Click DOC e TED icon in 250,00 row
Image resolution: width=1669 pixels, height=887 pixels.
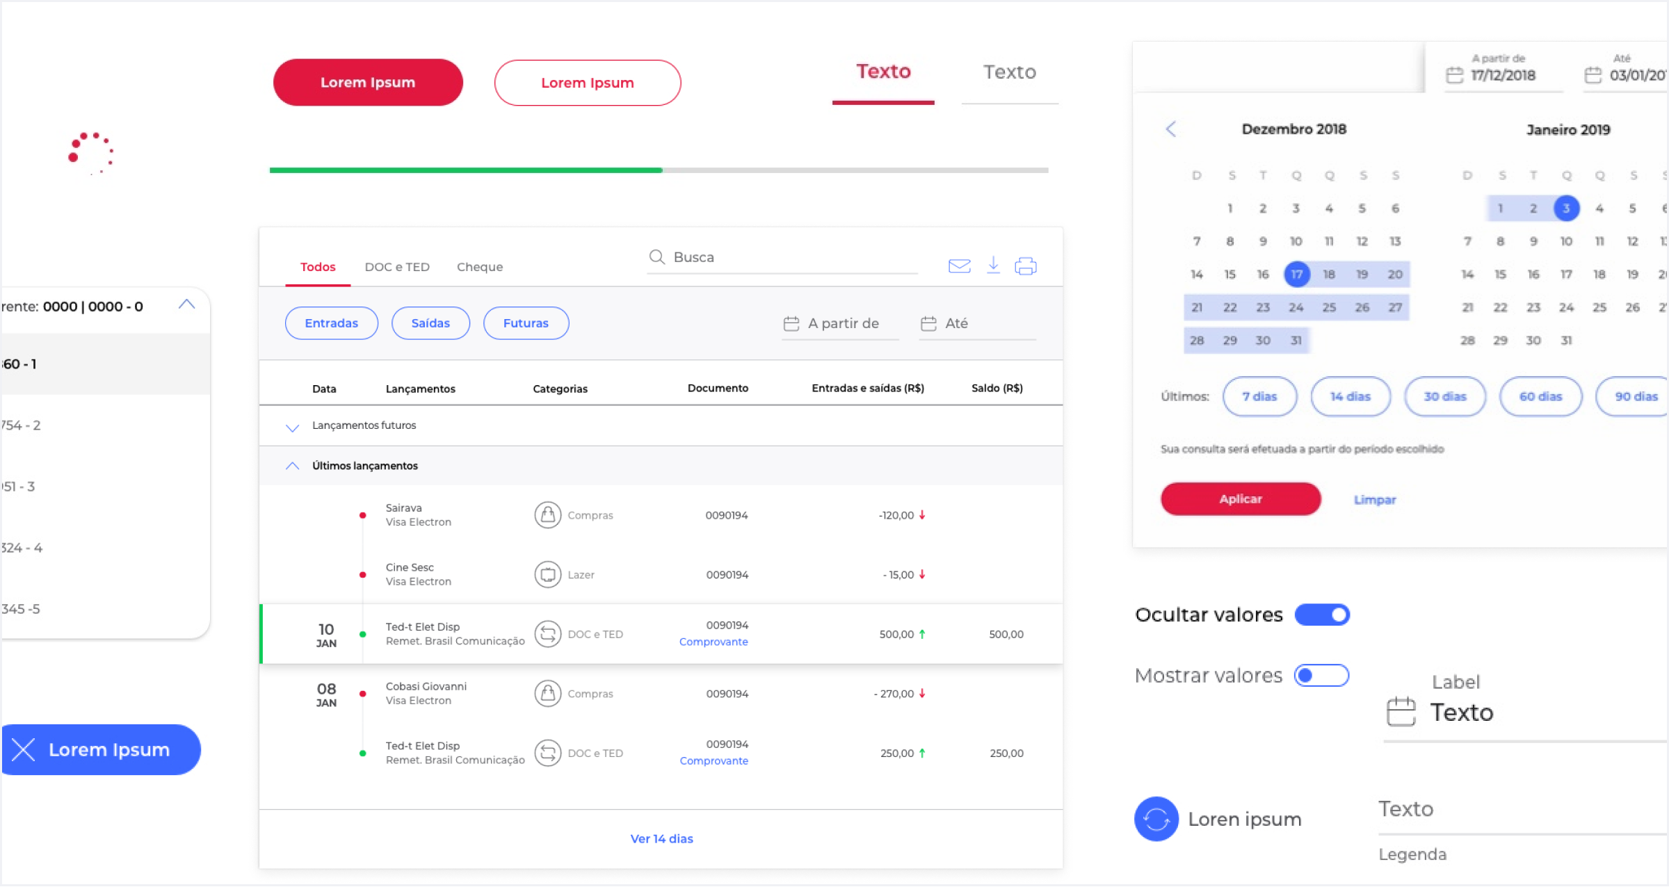(x=547, y=753)
